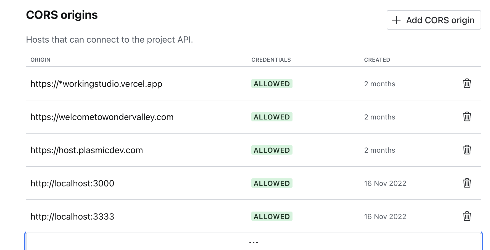Click the CORS origins heading

pyautogui.click(x=62, y=15)
